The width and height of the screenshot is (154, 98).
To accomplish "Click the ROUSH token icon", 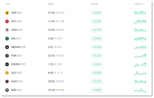I will tap(7, 64).
